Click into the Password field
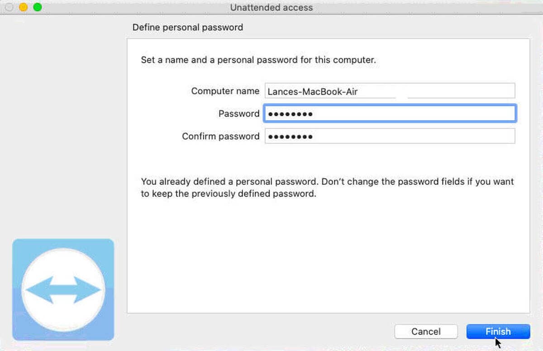This screenshot has width=543, height=351. [389, 114]
